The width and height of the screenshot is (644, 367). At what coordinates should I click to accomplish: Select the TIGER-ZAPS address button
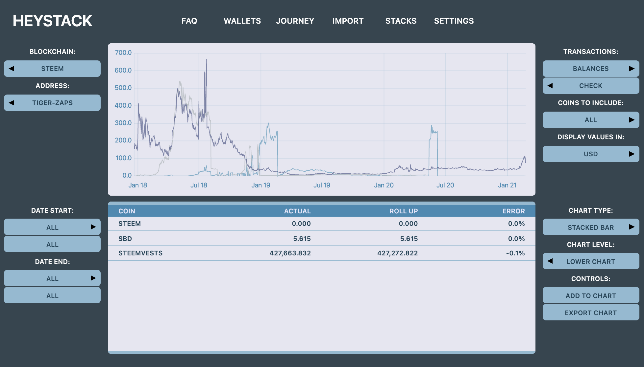pyautogui.click(x=52, y=103)
